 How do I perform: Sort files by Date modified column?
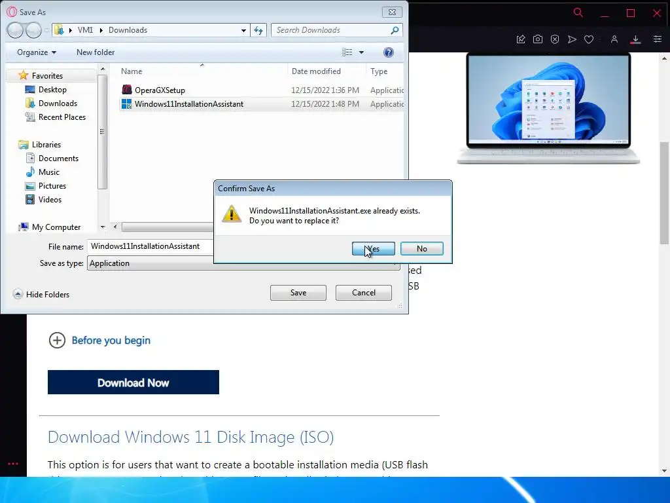point(316,71)
